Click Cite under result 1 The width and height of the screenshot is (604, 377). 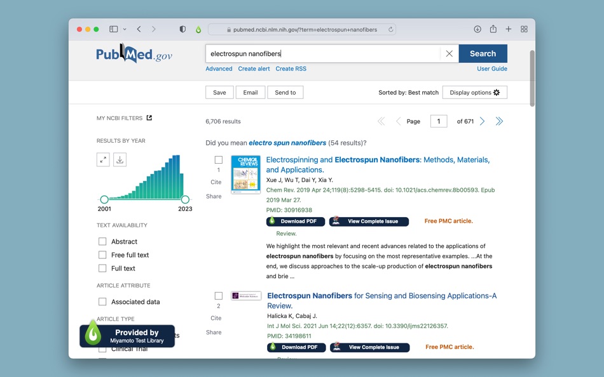click(216, 182)
